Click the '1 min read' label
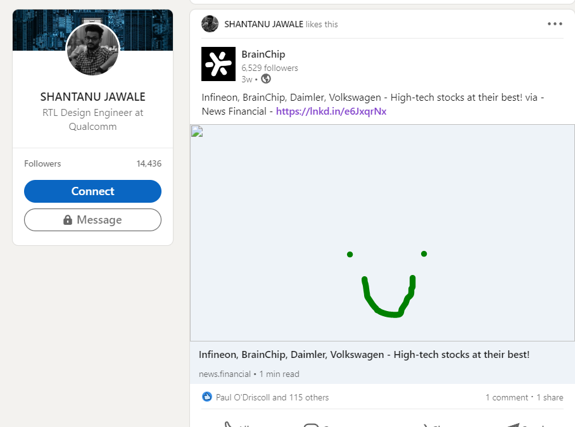 click(279, 374)
